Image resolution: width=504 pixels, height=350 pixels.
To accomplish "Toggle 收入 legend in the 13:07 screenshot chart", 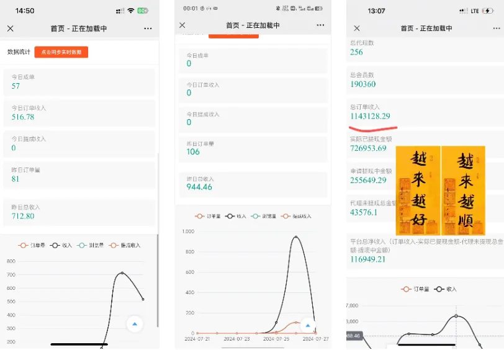I will tap(446, 289).
